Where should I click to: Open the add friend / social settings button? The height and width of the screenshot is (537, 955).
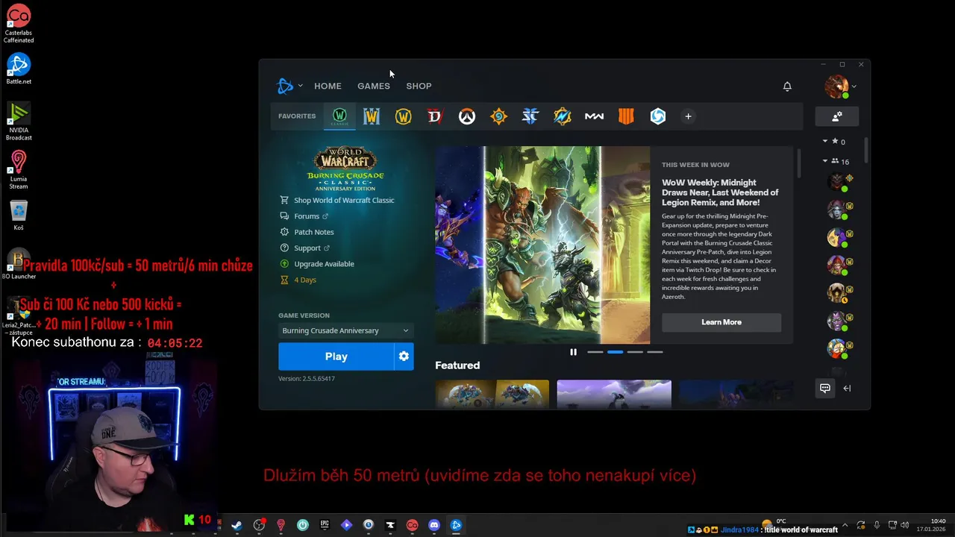(837, 116)
